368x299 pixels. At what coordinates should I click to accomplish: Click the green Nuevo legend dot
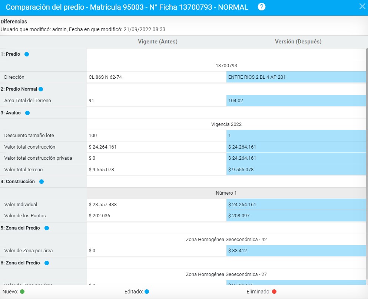click(x=22, y=292)
